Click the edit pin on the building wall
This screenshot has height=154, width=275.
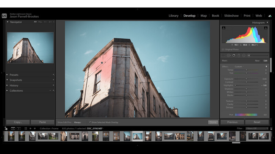pyautogui.click(x=102, y=63)
